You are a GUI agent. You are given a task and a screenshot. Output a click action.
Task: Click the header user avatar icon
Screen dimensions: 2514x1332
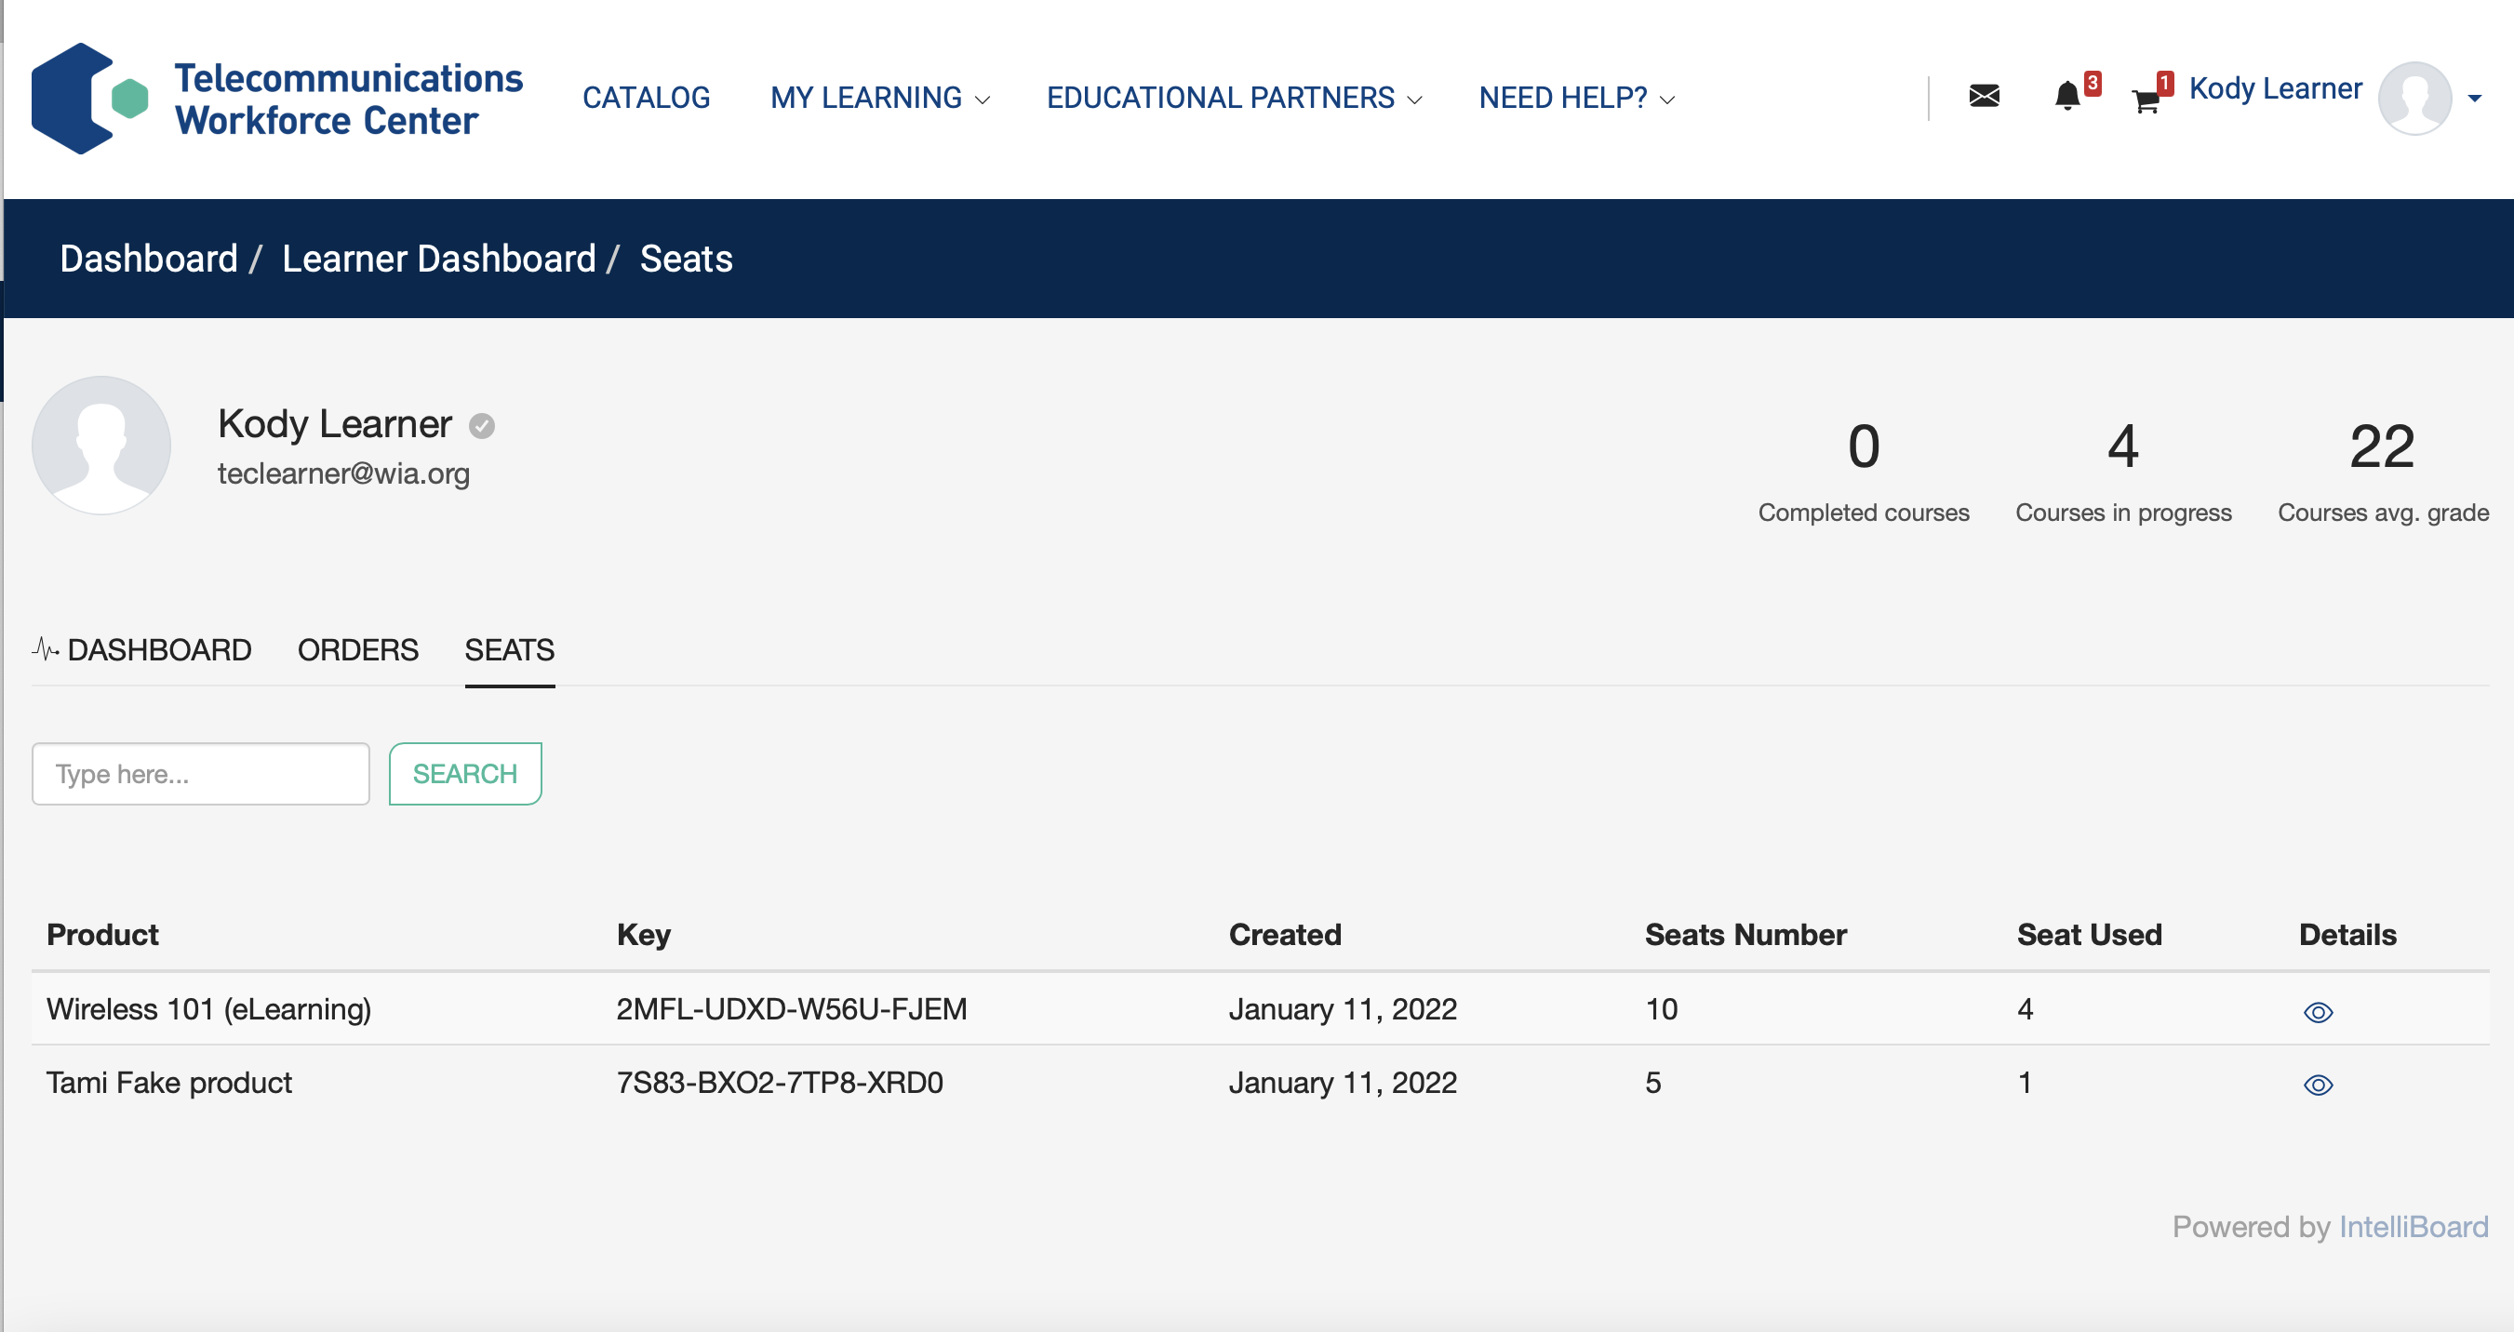click(x=2414, y=98)
